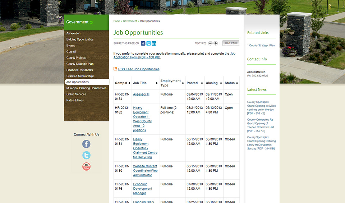Image resolution: width=345 pixels, height=203 pixels.
Task: Open County Strategic Plan related link
Action: pyautogui.click(x=262, y=46)
